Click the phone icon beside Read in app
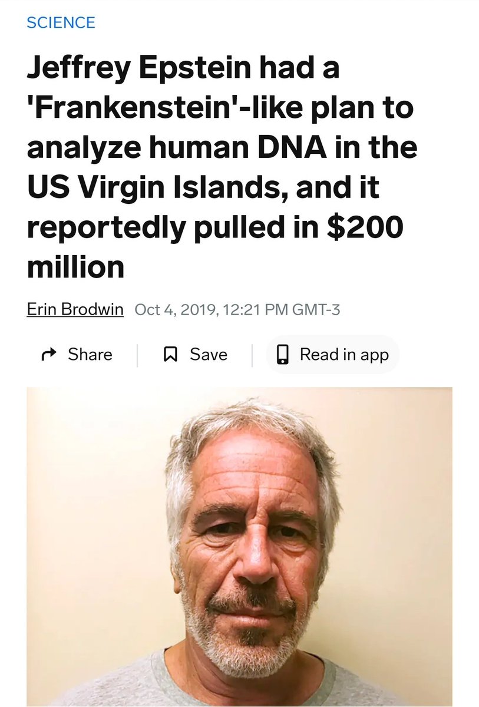The height and width of the screenshot is (707, 479). [x=283, y=355]
